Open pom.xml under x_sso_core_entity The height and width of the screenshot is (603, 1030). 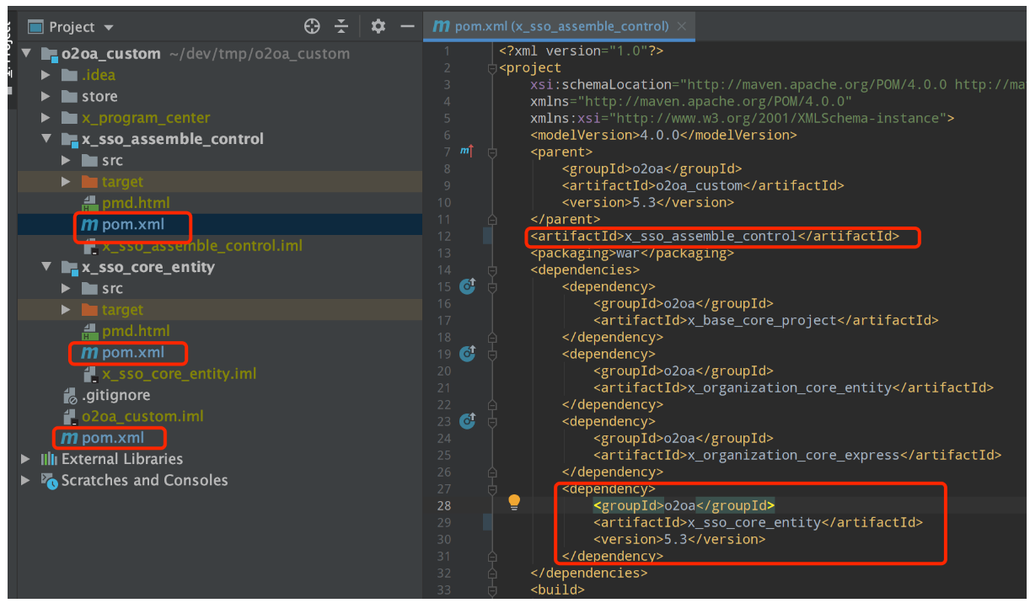(132, 353)
